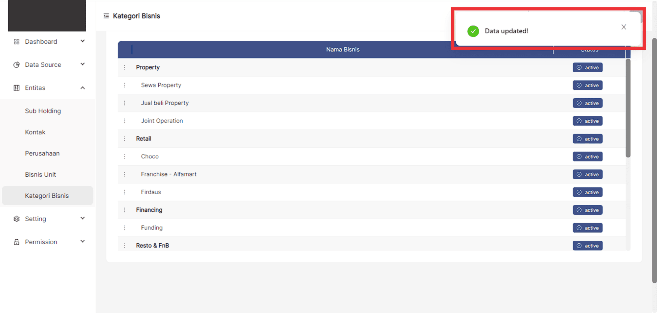Image resolution: width=657 pixels, height=313 pixels.
Task: Open three-dot menu for Retail row
Action: coord(125,139)
